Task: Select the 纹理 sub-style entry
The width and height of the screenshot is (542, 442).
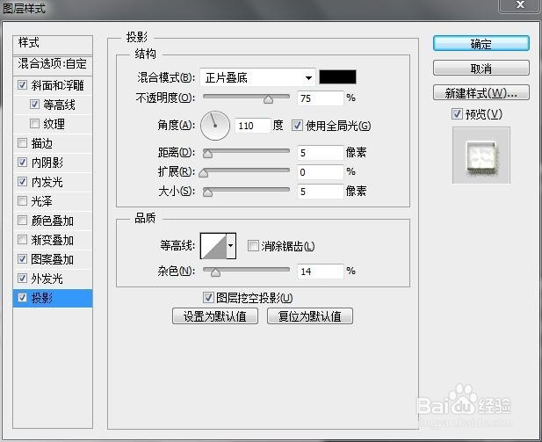Action: pos(54,124)
